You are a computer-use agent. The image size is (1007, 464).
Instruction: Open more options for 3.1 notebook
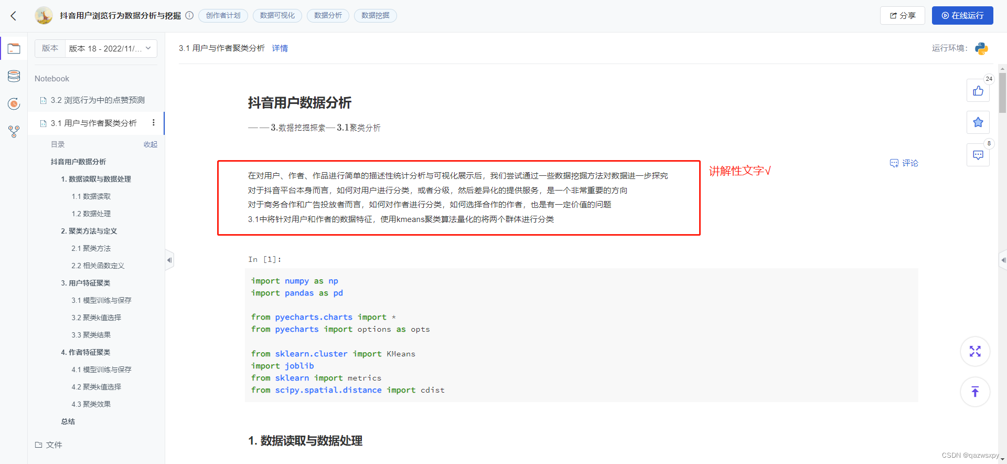pyautogui.click(x=153, y=123)
